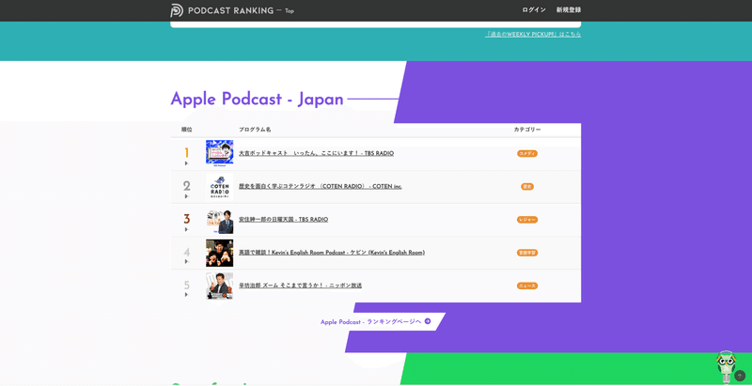
Task: Click the 安住紳一郎 cover thumbnail
Action: coord(220,221)
